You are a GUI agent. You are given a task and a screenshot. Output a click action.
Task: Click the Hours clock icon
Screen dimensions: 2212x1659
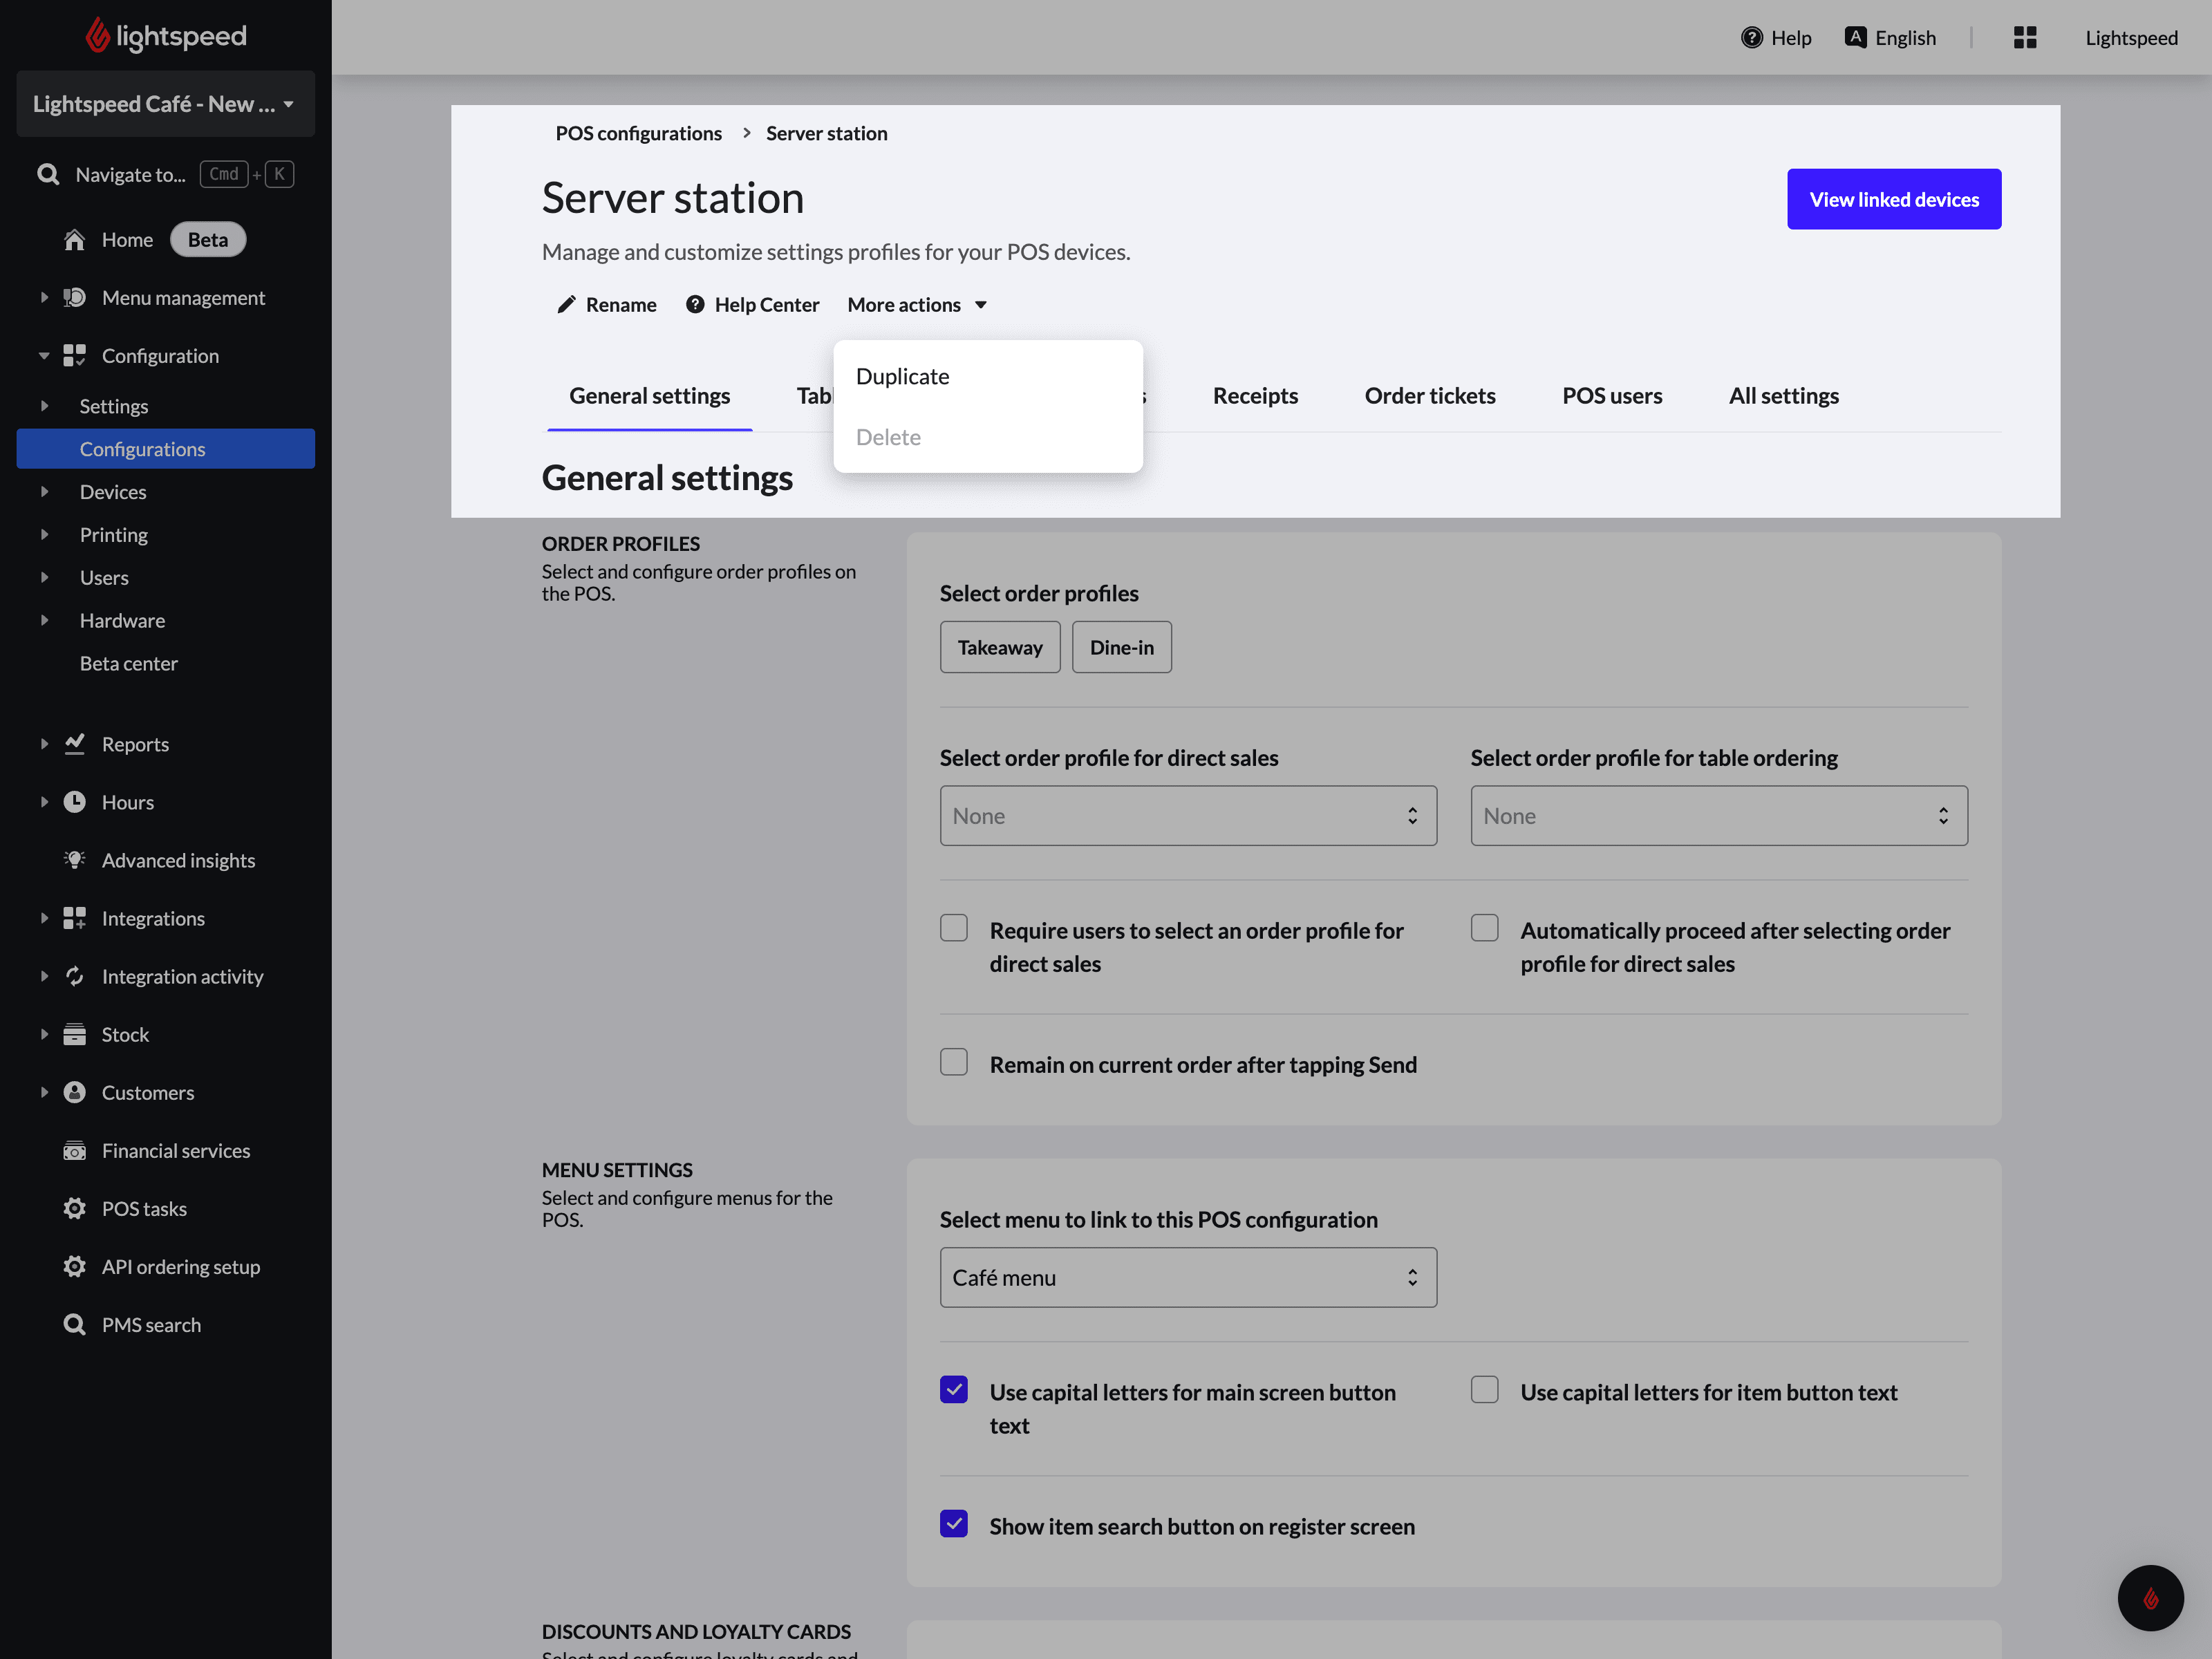pos(75,802)
